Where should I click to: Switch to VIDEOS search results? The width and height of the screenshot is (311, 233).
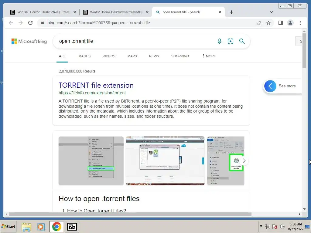(x=109, y=56)
